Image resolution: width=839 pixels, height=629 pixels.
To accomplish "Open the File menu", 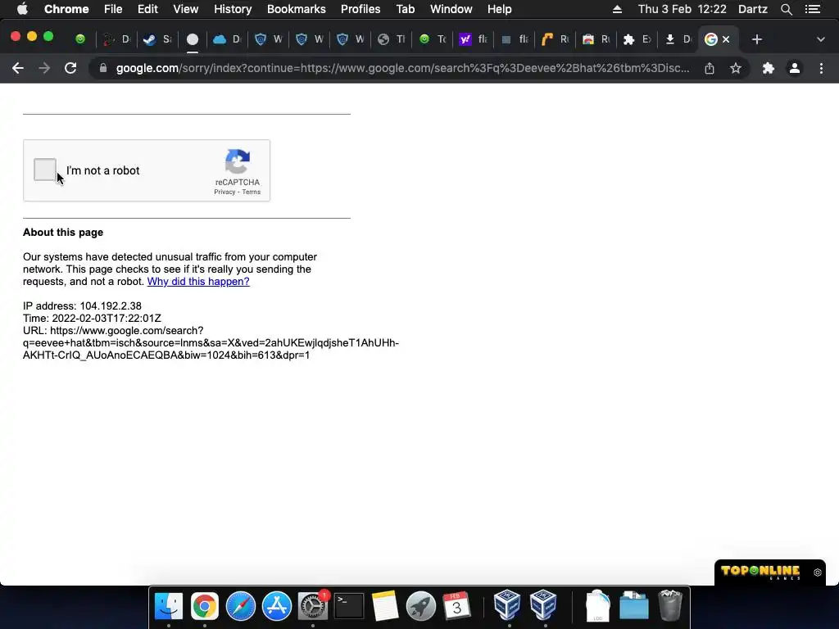I will tap(113, 9).
